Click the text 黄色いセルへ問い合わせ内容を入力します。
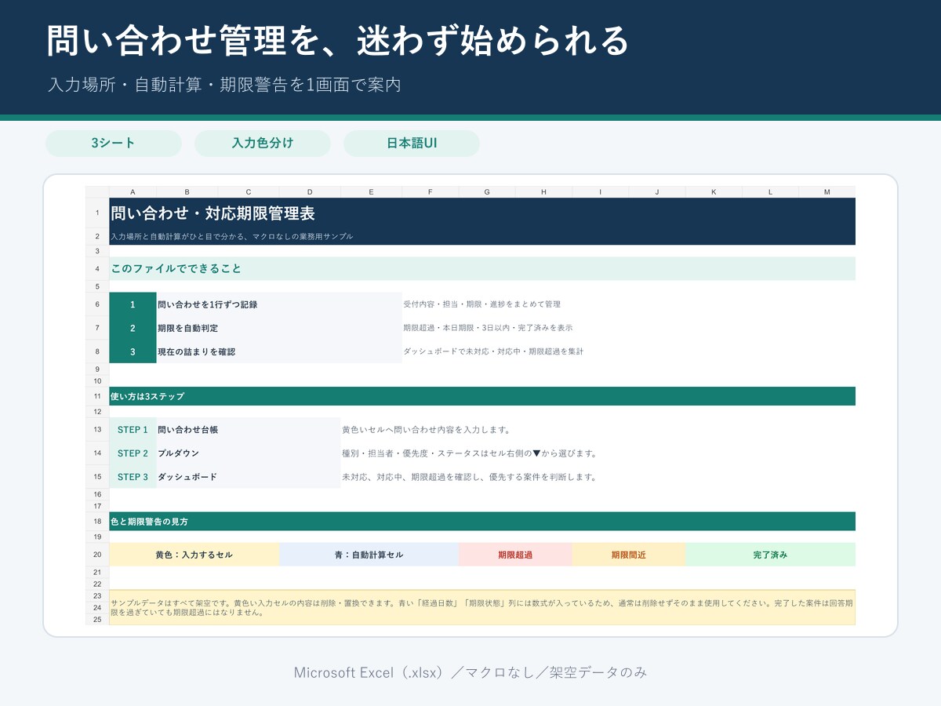Image resolution: width=941 pixels, height=706 pixels. 427,430
